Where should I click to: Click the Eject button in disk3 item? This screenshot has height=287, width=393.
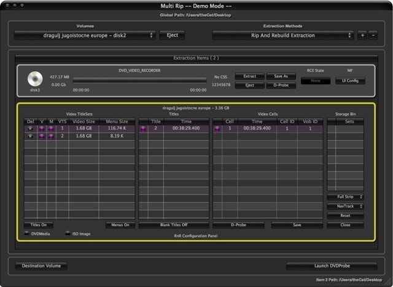coord(250,85)
